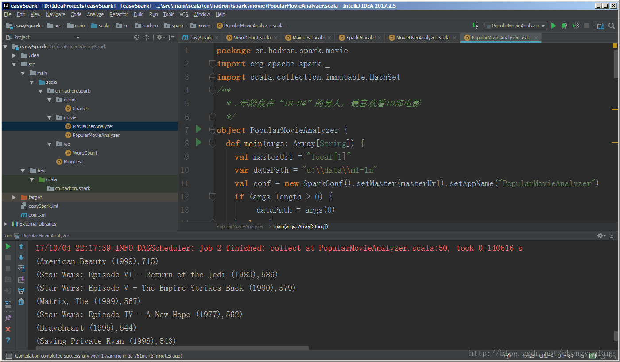
Task: Hide the Project tool window
Action: coord(171,37)
